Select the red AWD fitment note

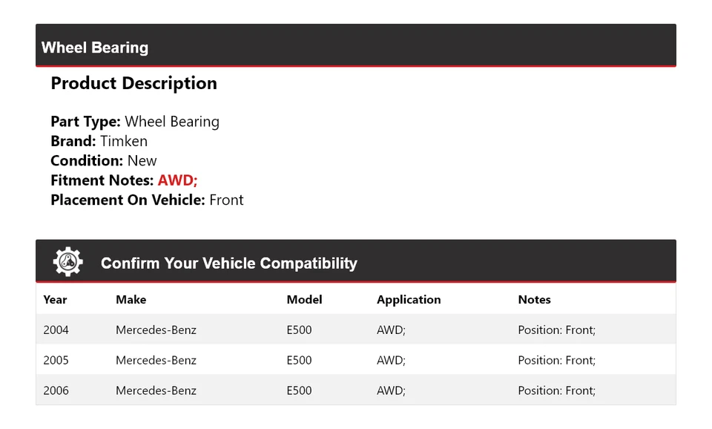coord(177,180)
